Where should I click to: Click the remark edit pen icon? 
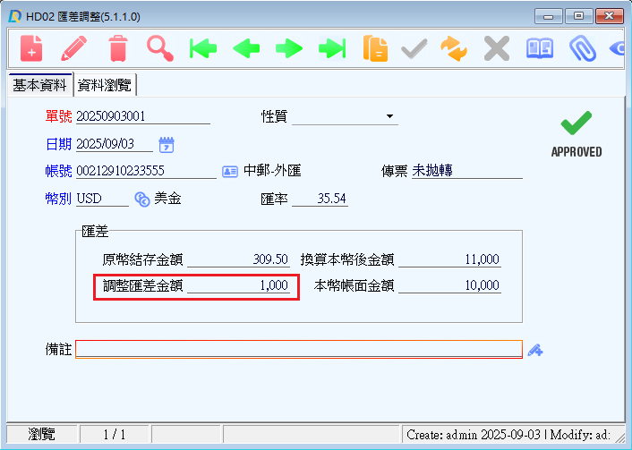(535, 350)
